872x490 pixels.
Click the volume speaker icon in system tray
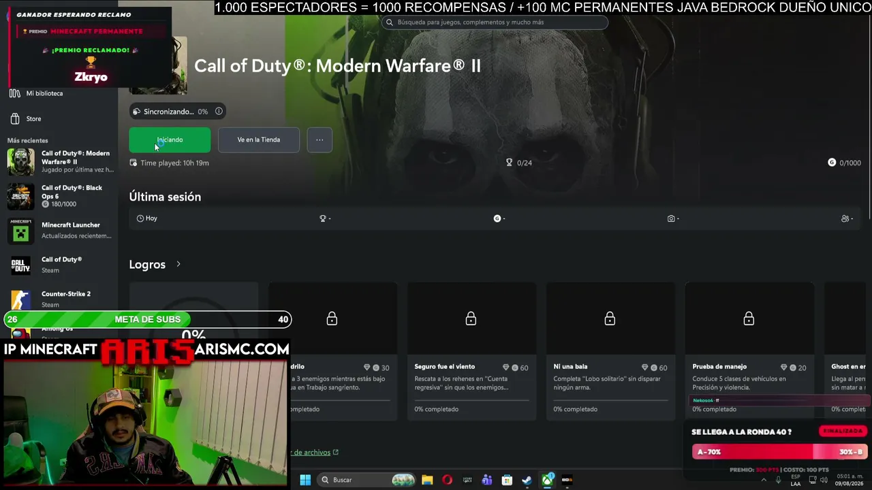(824, 480)
